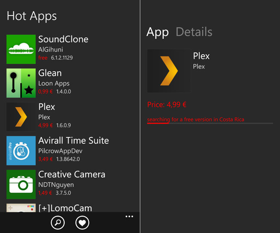
Task: Open the Creative Camera icon
Action: (x=21, y=184)
